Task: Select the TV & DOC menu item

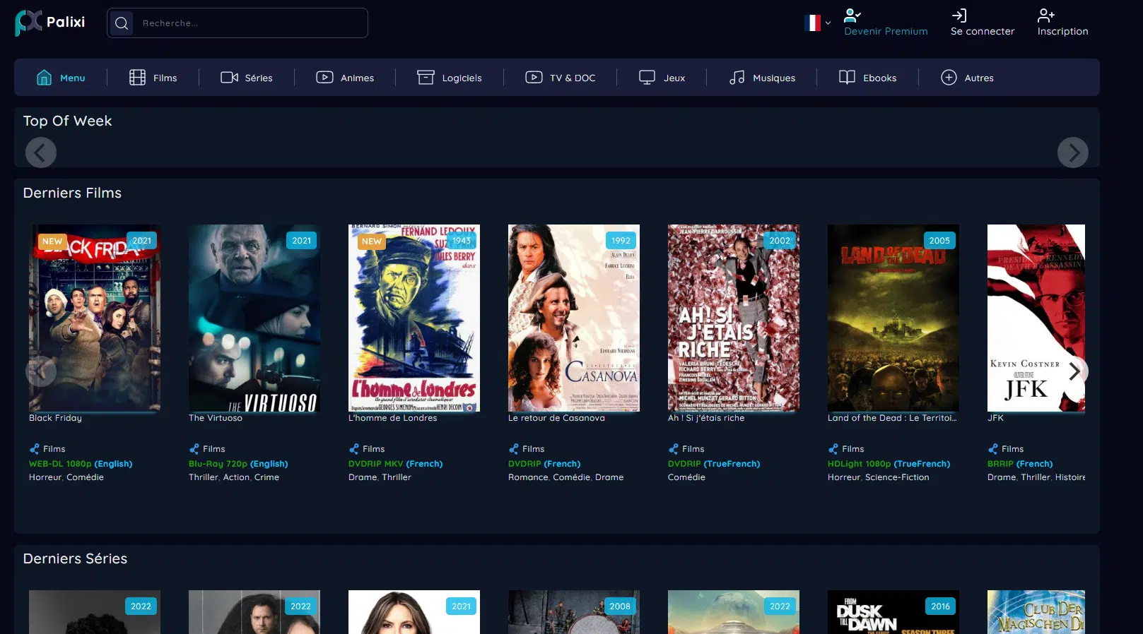Action: tap(561, 78)
